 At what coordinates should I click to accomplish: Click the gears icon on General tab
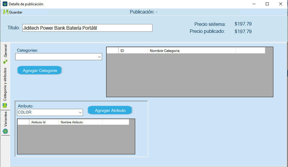tap(5, 62)
